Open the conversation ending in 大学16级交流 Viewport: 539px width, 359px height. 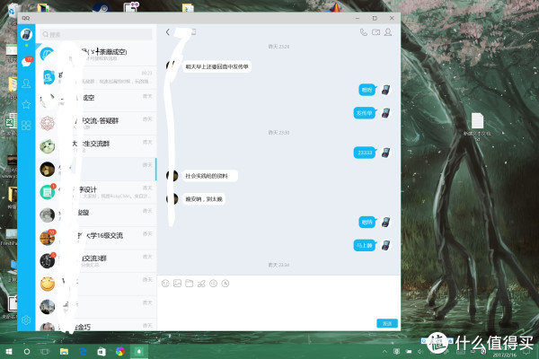pos(96,238)
